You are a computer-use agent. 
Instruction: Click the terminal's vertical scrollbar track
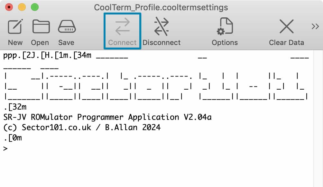pos(318,129)
